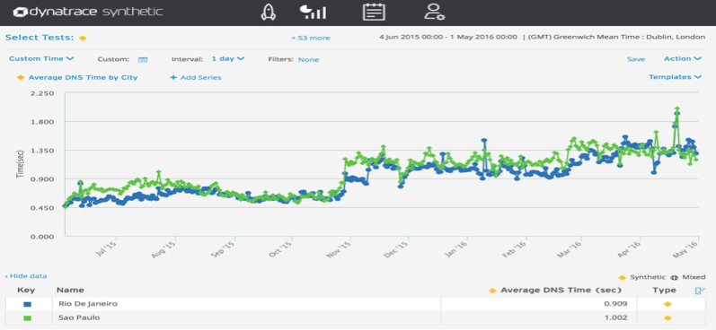Click Add Series
Screen dimensions: 716x330
[x=196, y=77]
